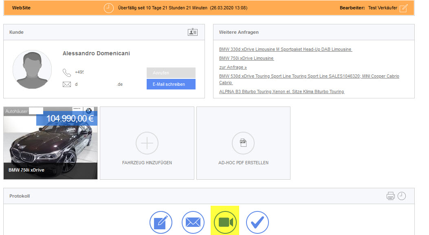
Task: Click the phone icon next to number
Action: pos(67,72)
